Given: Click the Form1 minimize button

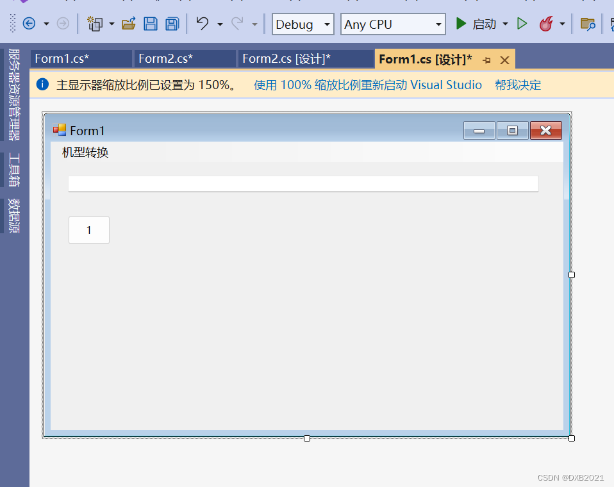Looking at the screenshot, I should [x=479, y=130].
